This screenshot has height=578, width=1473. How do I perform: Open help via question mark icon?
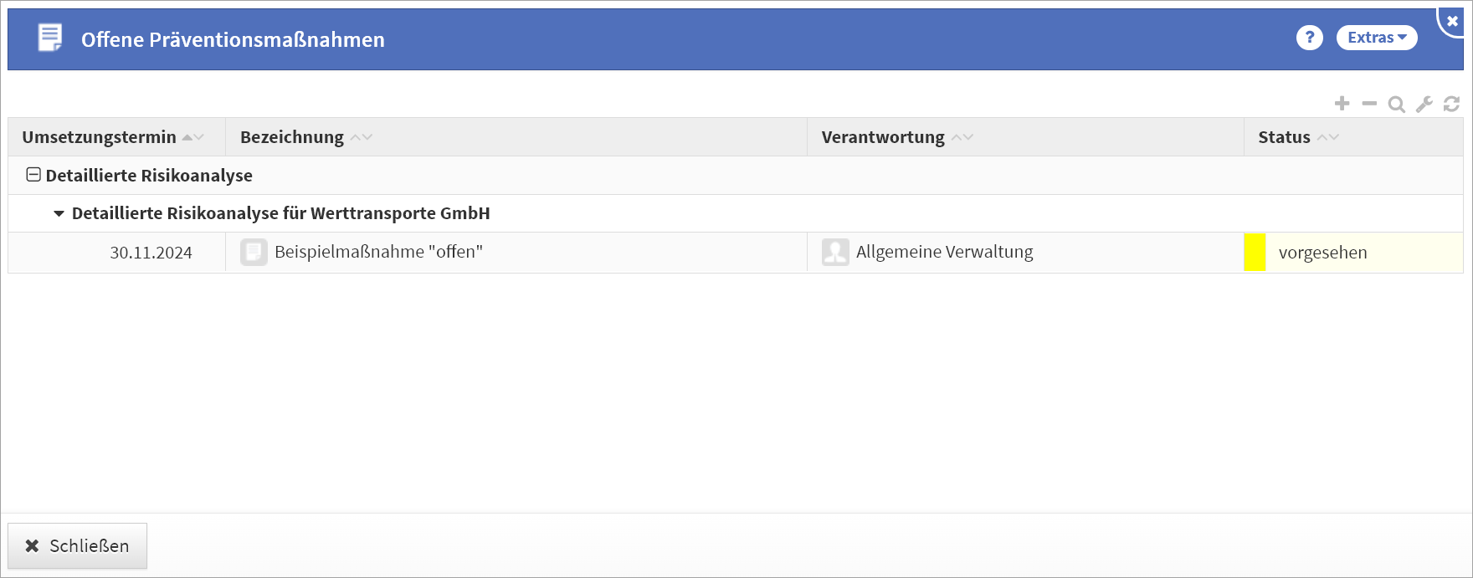(x=1309, y=38)
